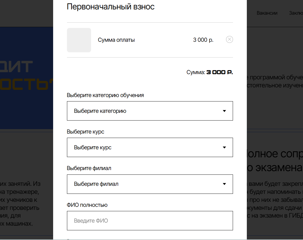Image resolution: width=303 pixels, height=240 pixels.
Task: Remove the Сумма оплаты item with the X icon
Action: (x=229, y=40)
